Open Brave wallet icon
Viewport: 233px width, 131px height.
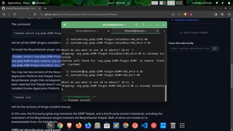[x=222, y=15]
